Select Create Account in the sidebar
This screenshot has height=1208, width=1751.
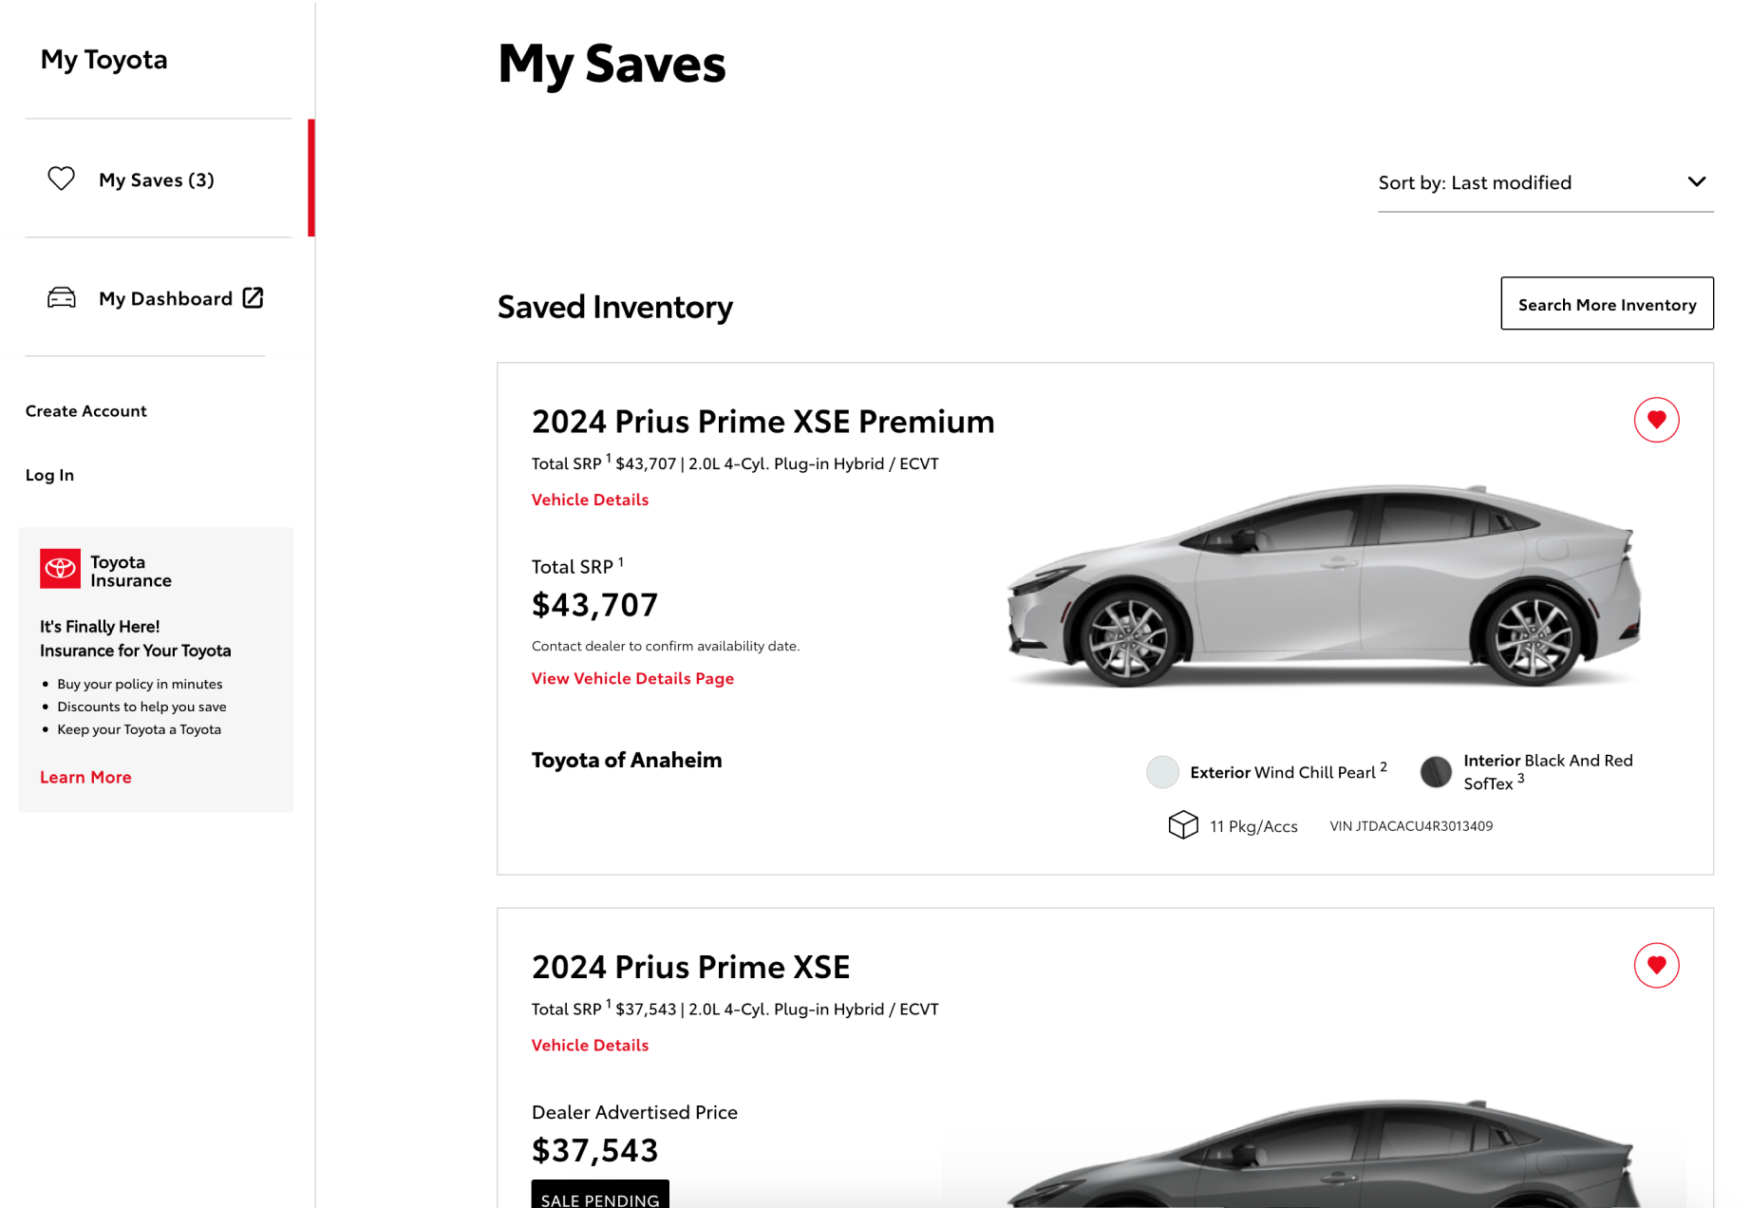point(85,410)
